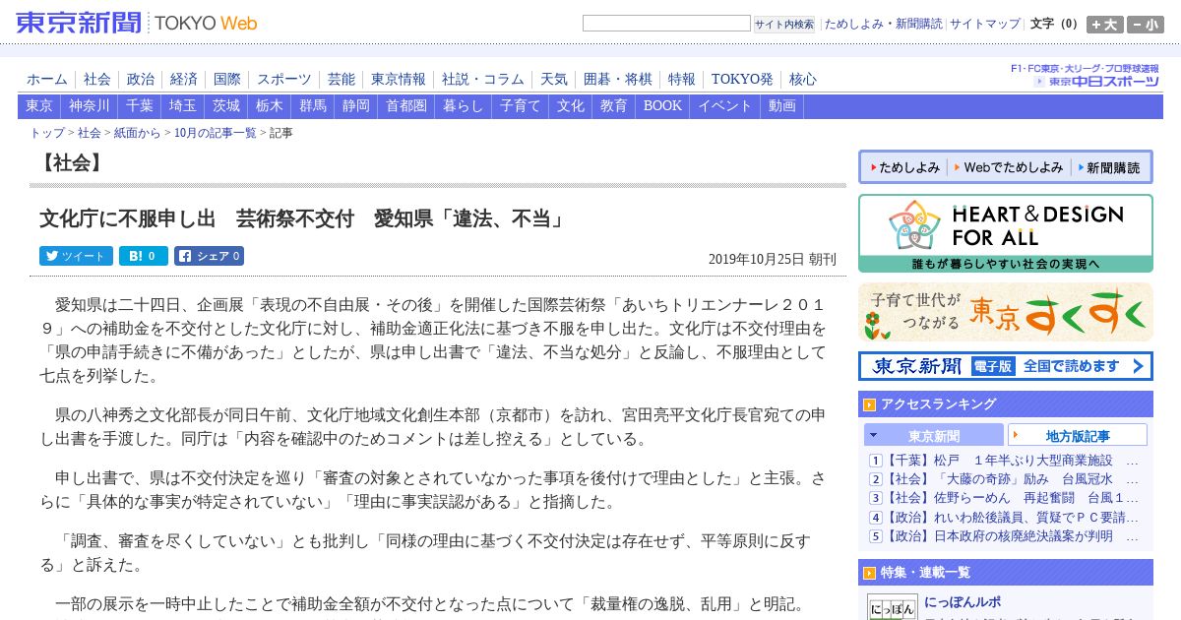Select 教育 tab in blue bar
This screenshot has width=1181, height=620.
point(614,106)
